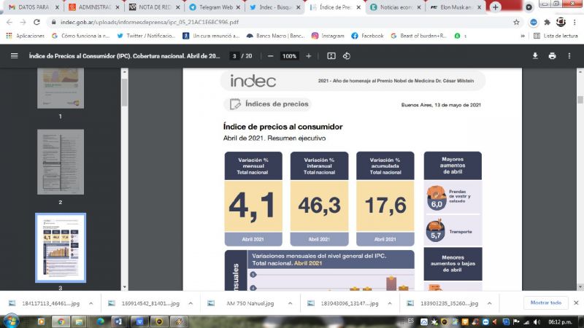Image resolution: width=584 pixels, height=328 pixels.
Task: Open downloaded file 183943096_13147...jpg
Action: click(345, 303)
